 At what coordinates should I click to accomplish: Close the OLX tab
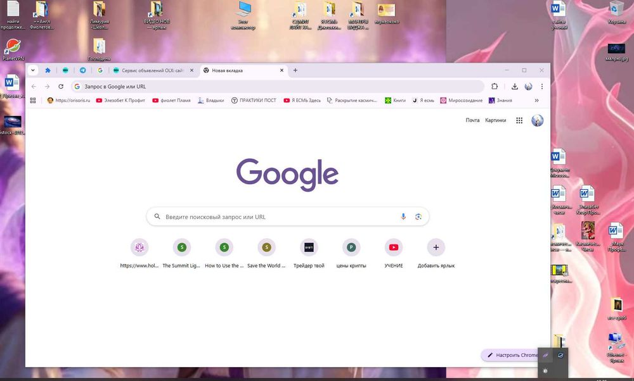click(191, 70)
